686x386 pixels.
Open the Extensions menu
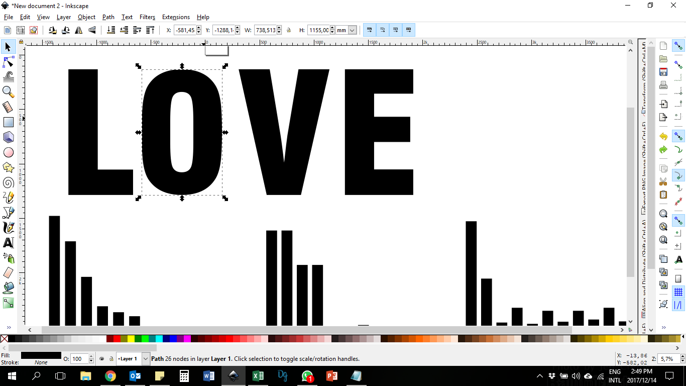tap(176, 17)
